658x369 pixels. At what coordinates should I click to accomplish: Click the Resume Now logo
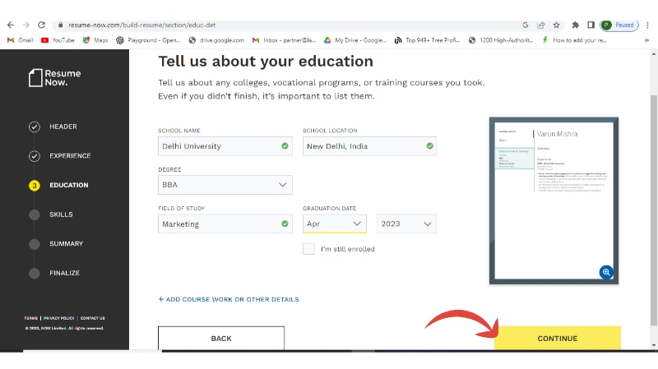point(55,78)
